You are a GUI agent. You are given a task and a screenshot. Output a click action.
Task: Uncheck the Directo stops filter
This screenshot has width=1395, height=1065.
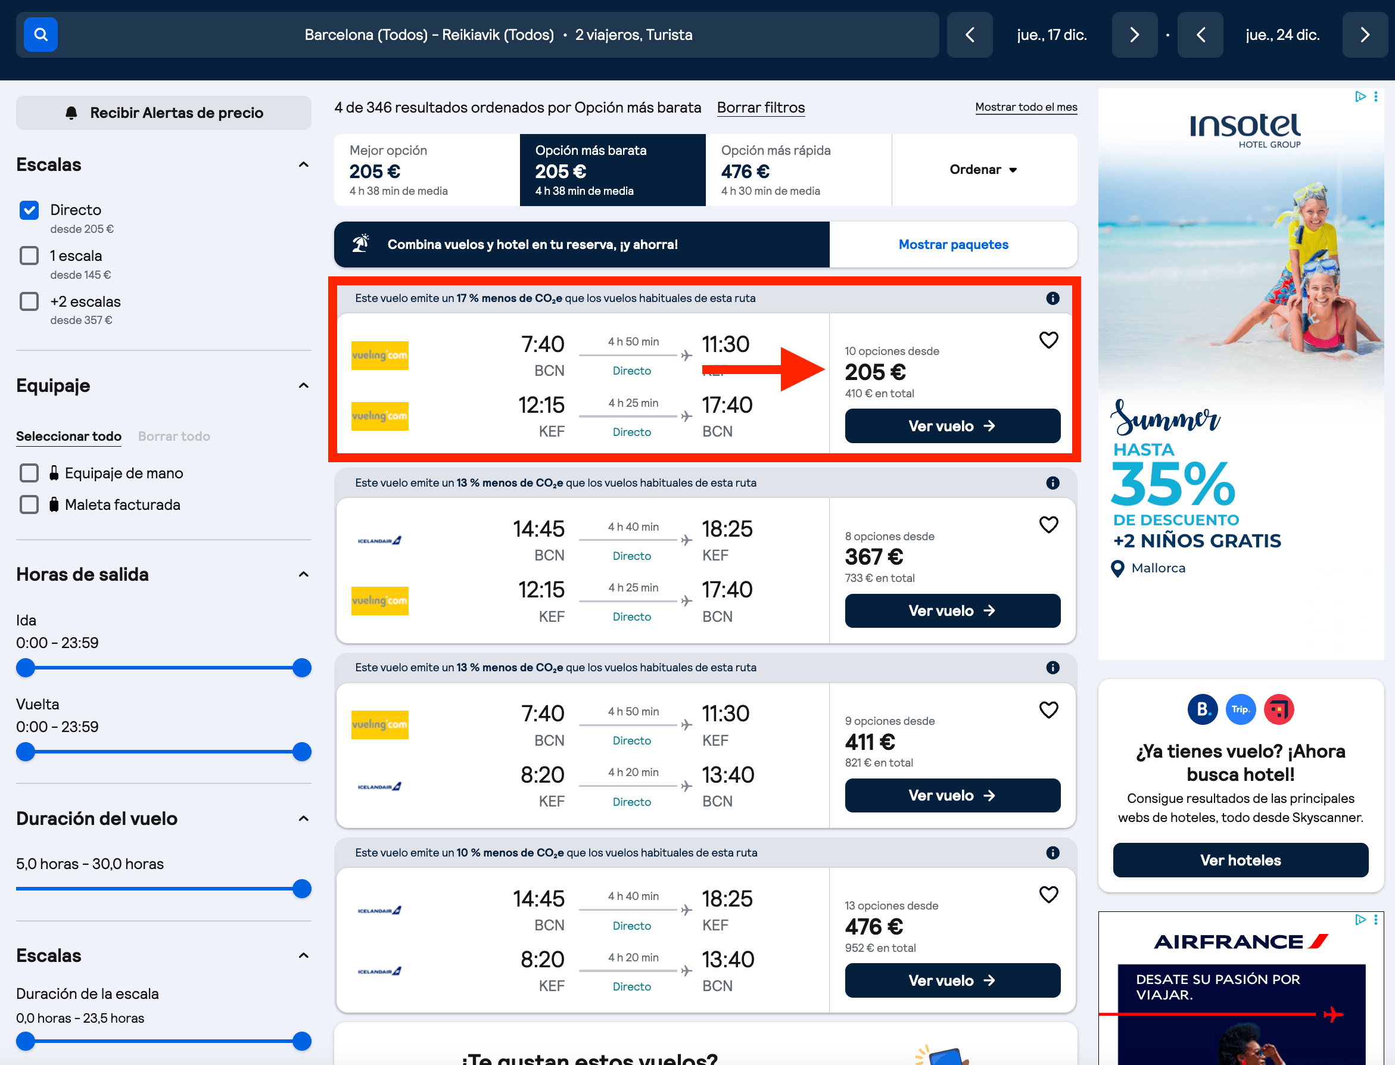pyautogui.click(x=29, y=210)
